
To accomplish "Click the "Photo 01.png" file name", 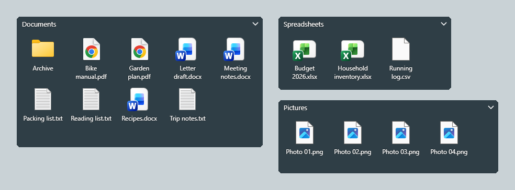I will [x=305, y=152].
